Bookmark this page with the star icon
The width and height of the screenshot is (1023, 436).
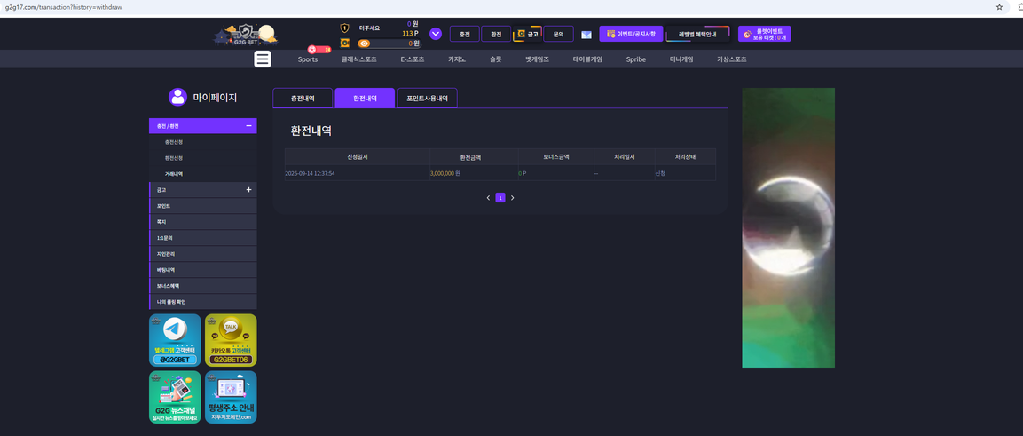pyautogui.click(x=999, y=7)
